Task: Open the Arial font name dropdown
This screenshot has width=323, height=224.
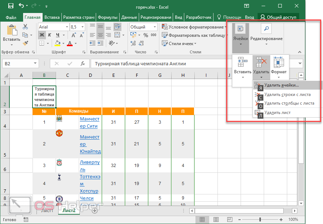Action: point(67,27)
